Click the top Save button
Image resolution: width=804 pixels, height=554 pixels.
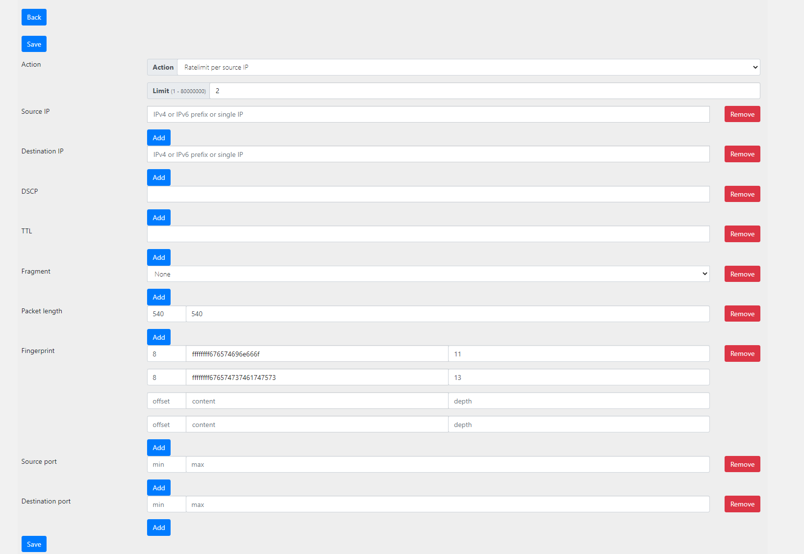point(34,44)
